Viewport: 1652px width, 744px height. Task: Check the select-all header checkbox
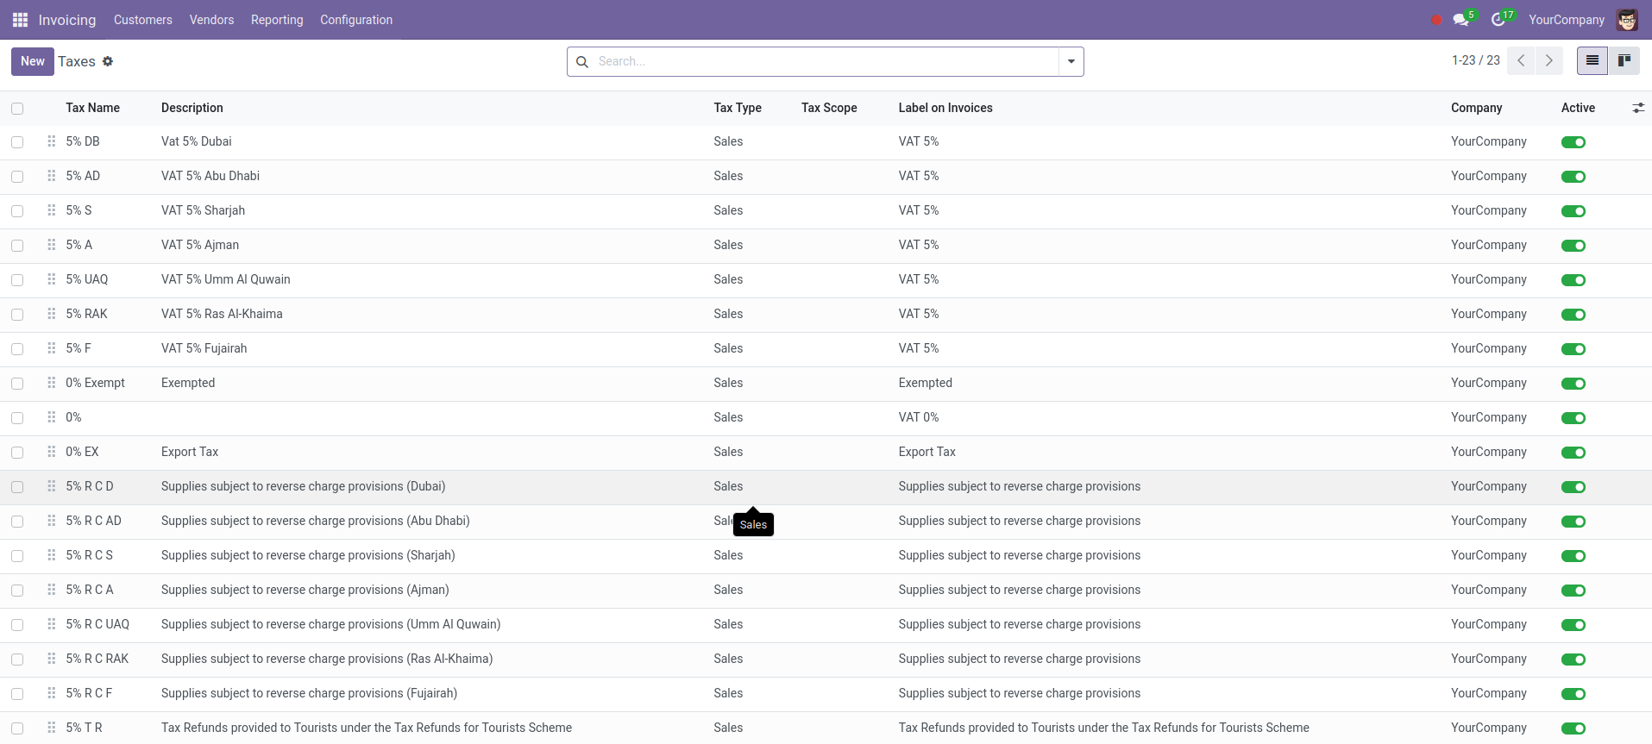[x=17, y=109]
